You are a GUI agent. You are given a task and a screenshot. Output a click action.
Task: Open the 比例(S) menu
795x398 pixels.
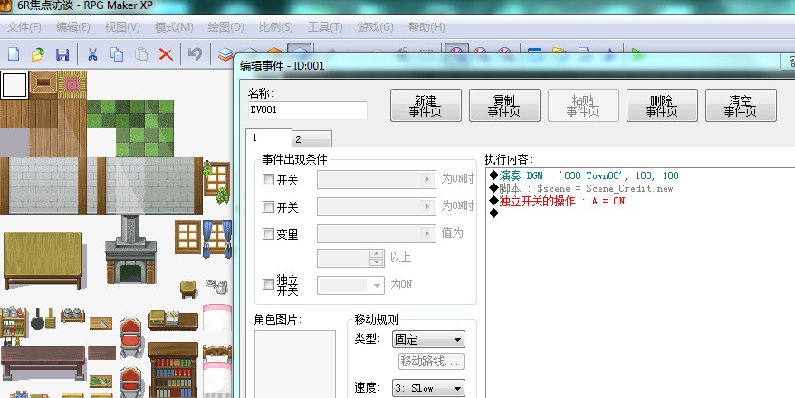275,27
